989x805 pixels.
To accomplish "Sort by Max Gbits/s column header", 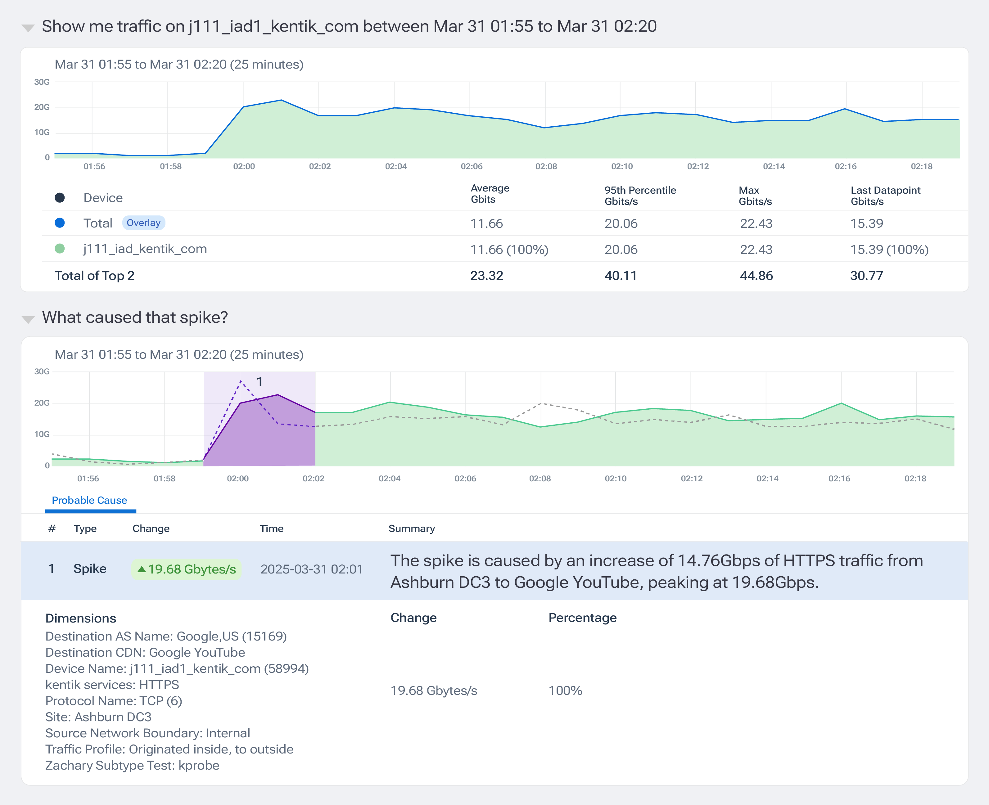I will (x=755, y=196).
